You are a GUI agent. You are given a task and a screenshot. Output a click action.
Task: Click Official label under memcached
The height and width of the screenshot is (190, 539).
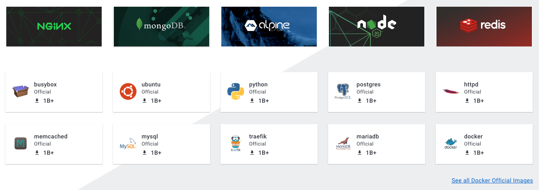tap(42, 144)
